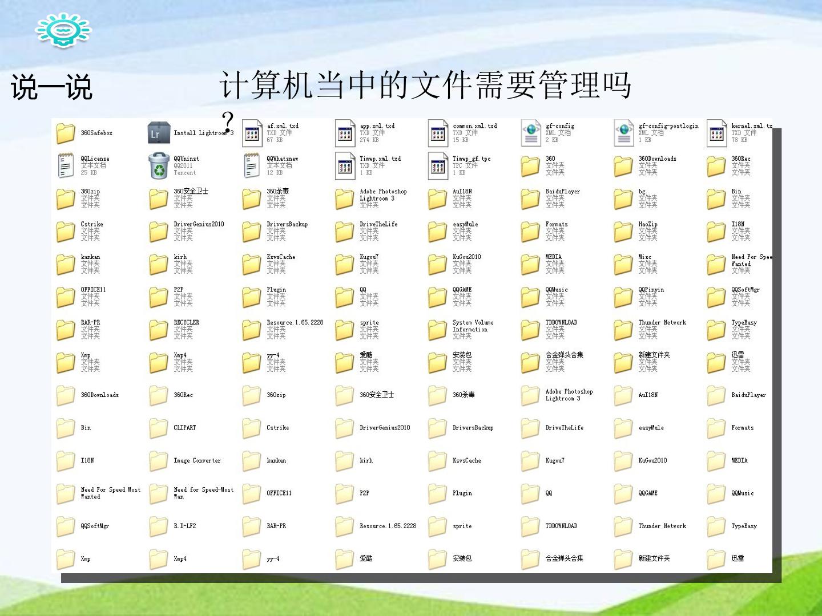Open the gf-config XML document icon
This screenshot has width=822, height=616.
click(531, 133)
